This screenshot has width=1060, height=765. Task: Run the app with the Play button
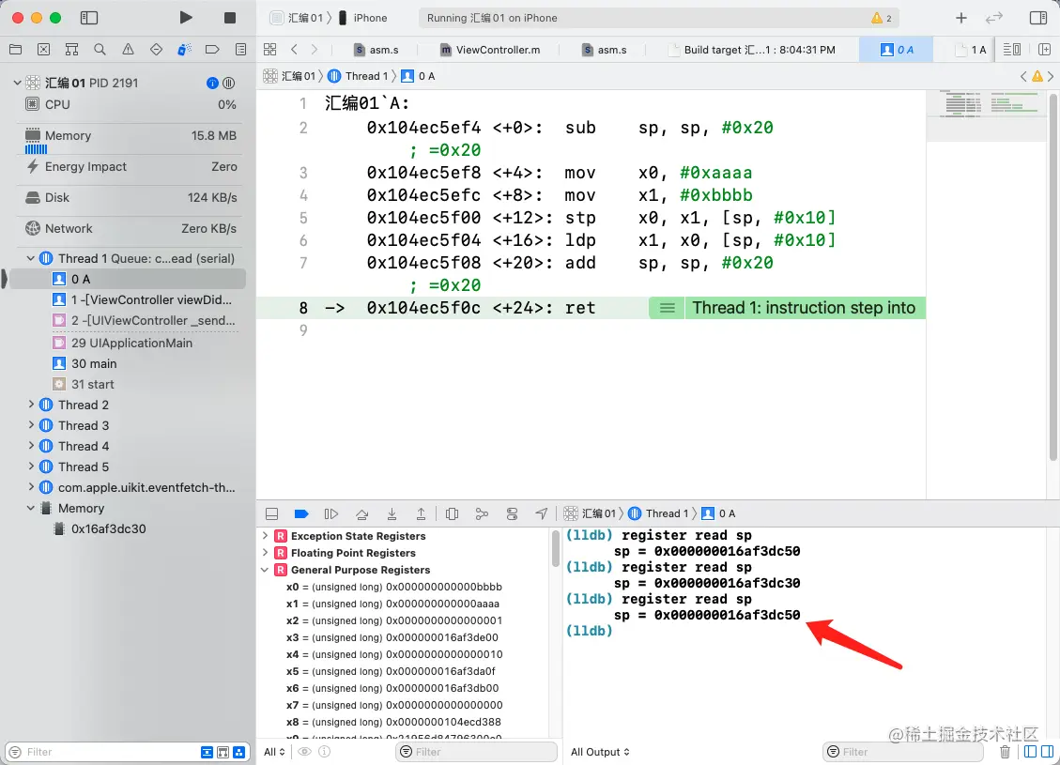point(186,18)
